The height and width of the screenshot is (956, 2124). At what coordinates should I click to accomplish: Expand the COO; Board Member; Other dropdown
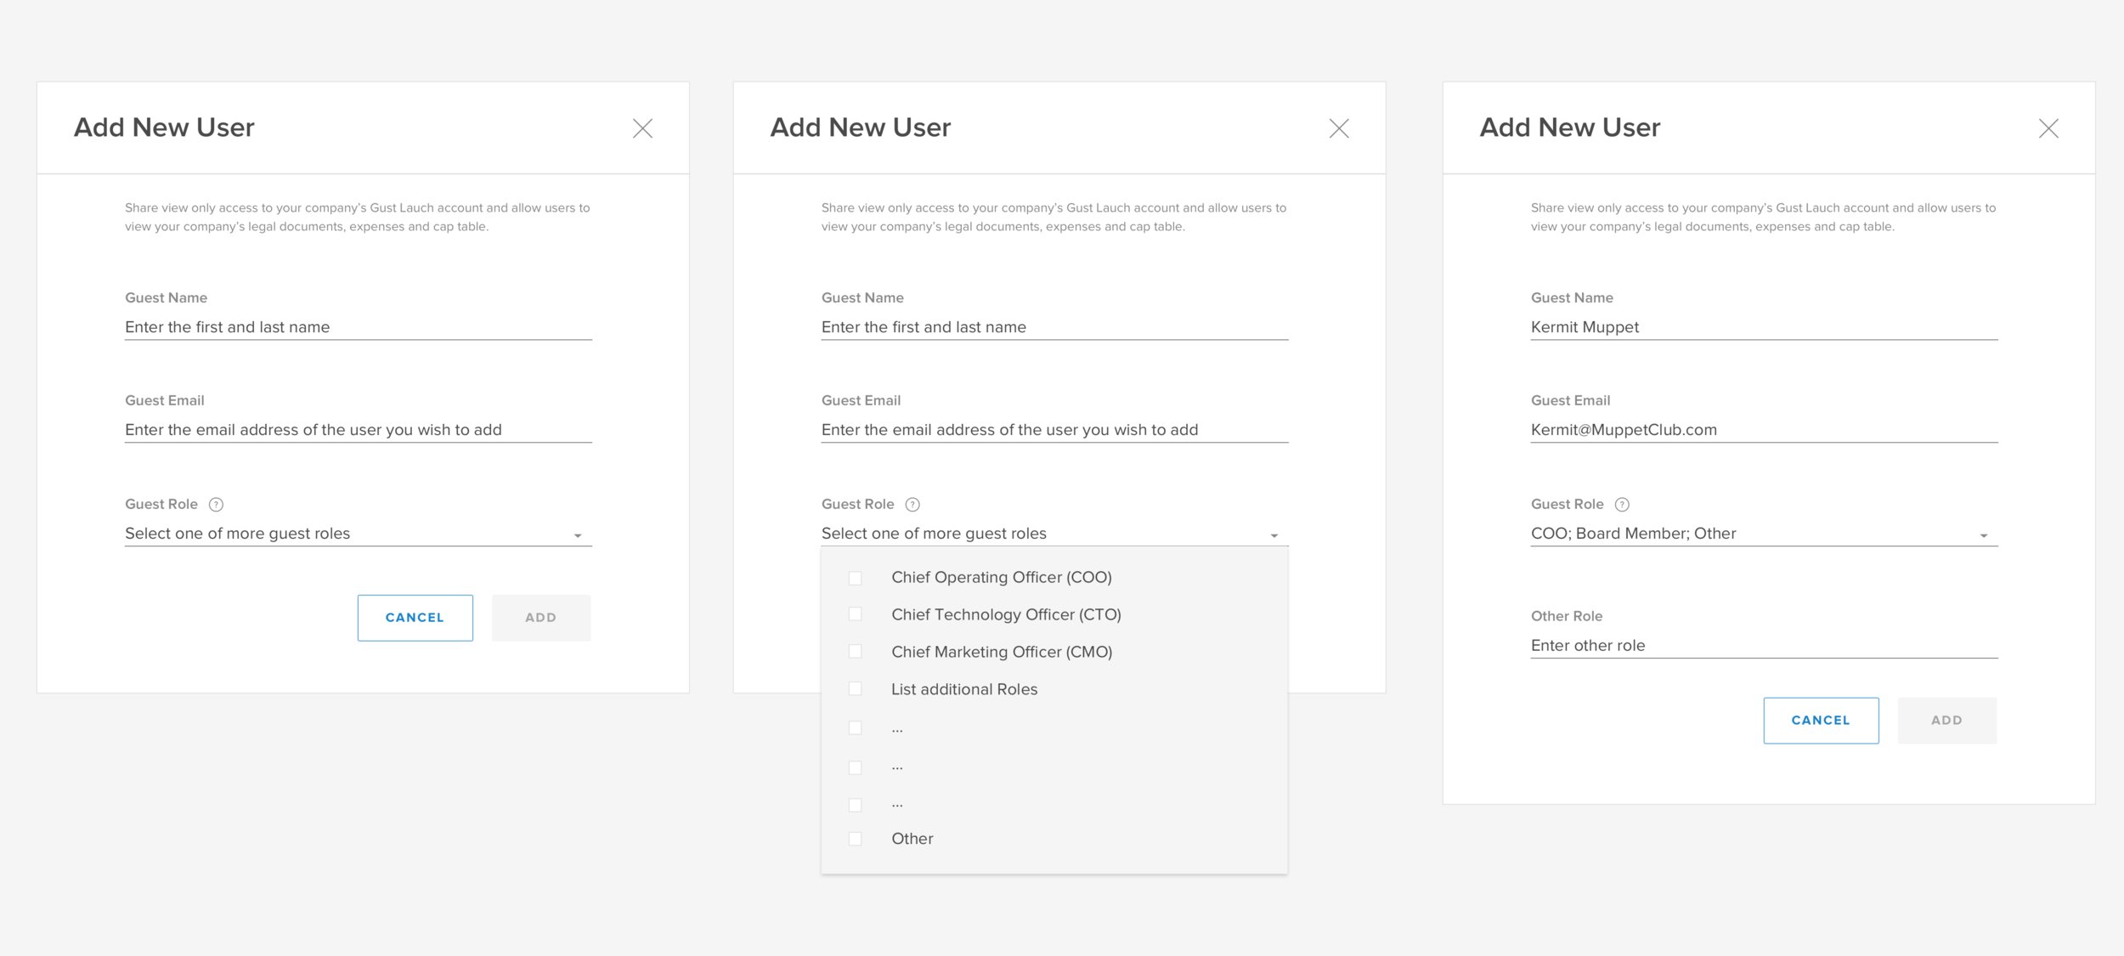pos(1983,535)
